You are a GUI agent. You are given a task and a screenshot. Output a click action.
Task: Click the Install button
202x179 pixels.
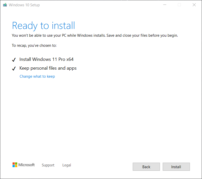click(176, 167)
